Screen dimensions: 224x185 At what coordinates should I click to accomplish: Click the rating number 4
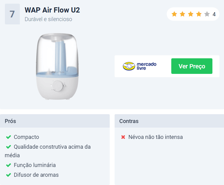[x=214, y=14]
